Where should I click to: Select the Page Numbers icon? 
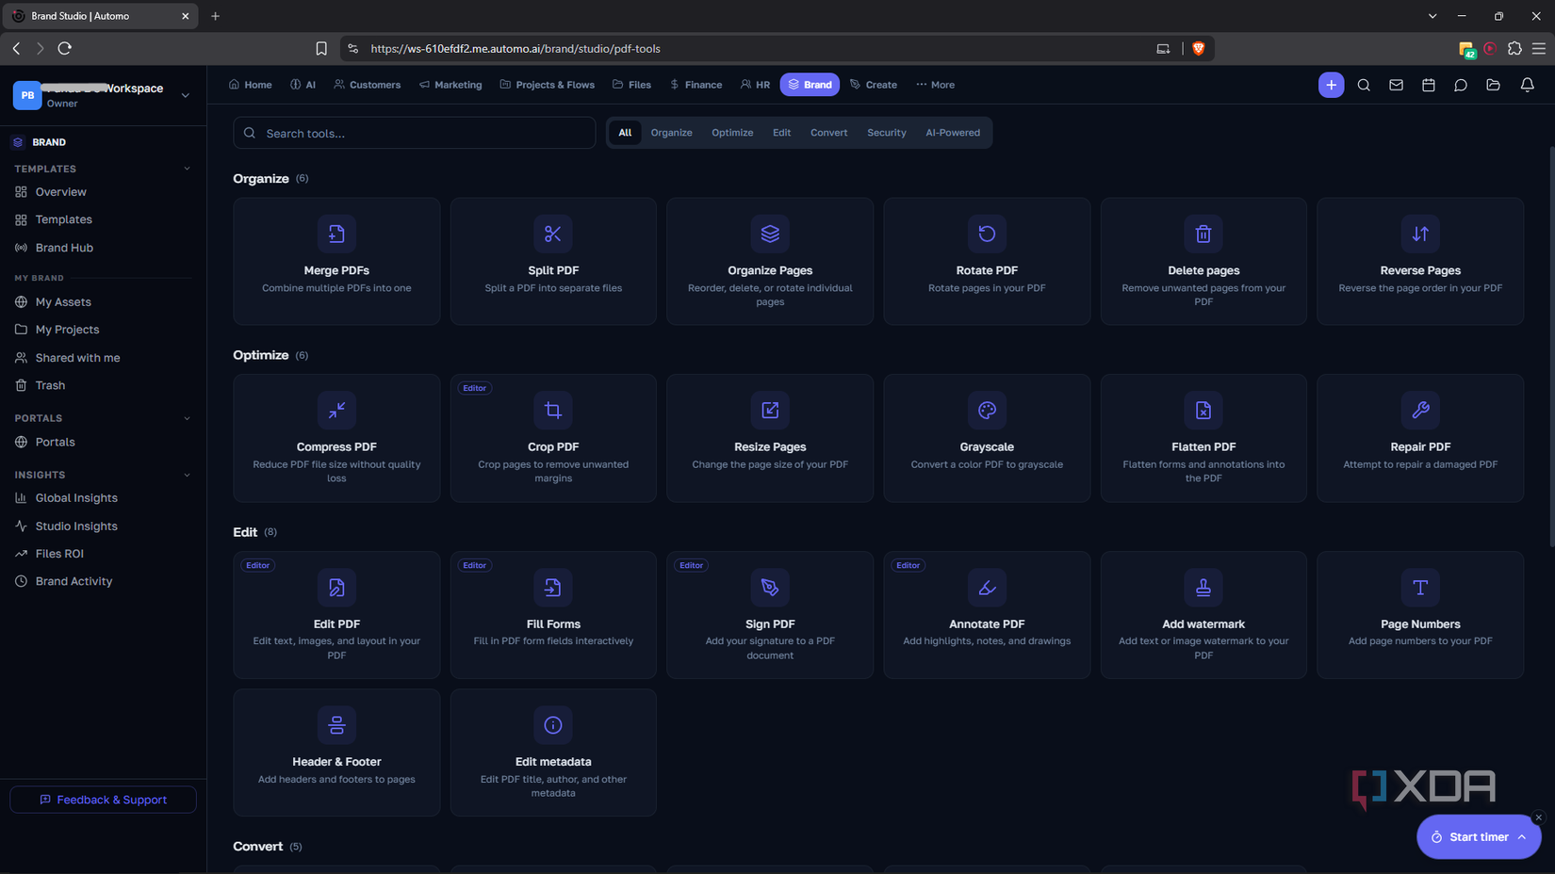click(1420, 588)
